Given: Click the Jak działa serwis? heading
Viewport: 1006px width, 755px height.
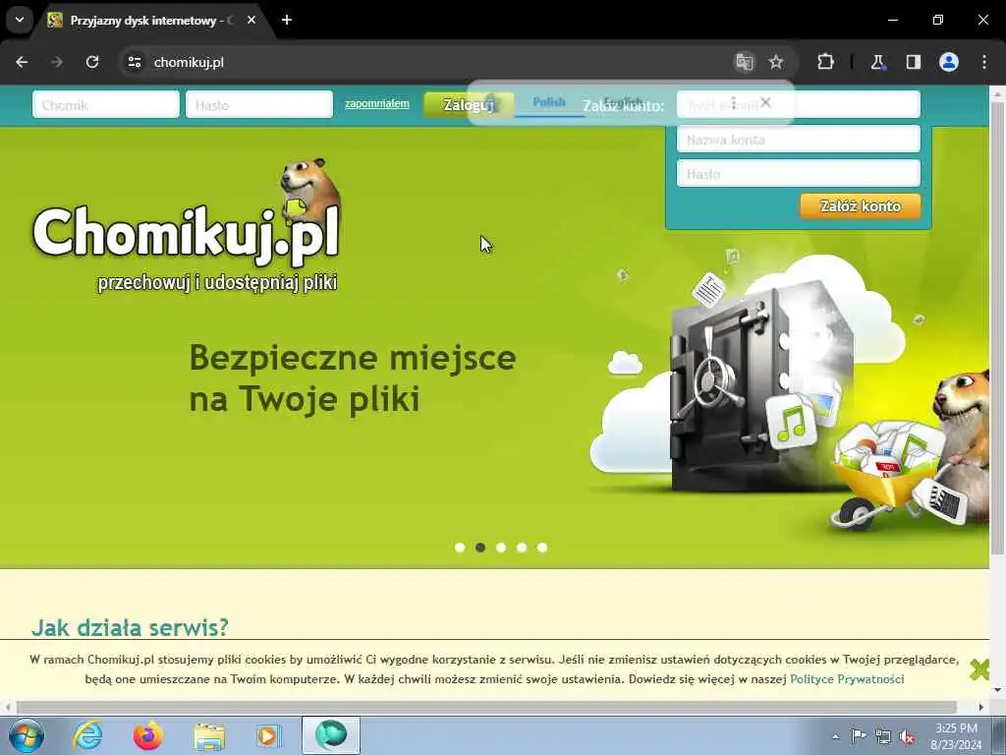Looking at the screenshot, I should pyautogui.click(x=130, y=627).
